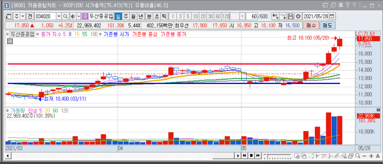Screen dimensions: 383x164
Task: Click the A text icon at bottom right
Action: [378, 156]
